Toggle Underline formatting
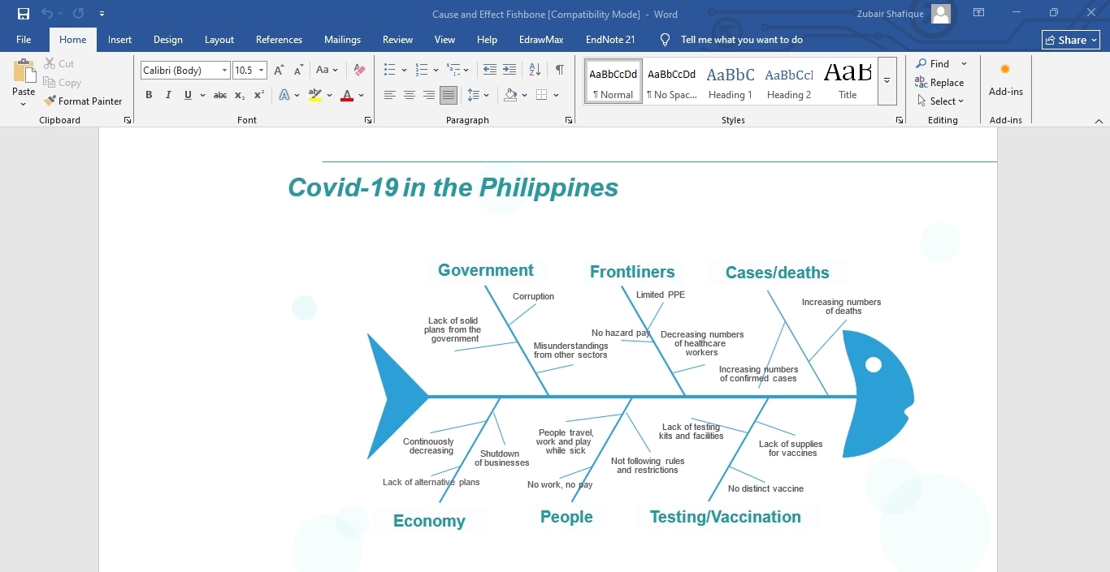1110x572 pixels. point(188,95)
